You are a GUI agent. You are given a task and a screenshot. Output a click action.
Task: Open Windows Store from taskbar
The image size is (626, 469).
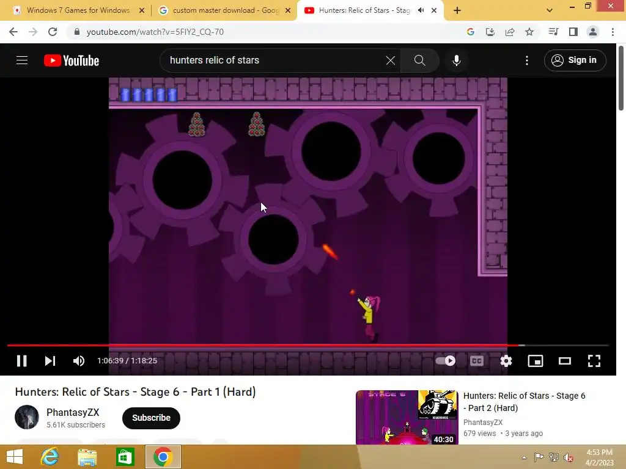pyautogui.click(x=125, y=457)
